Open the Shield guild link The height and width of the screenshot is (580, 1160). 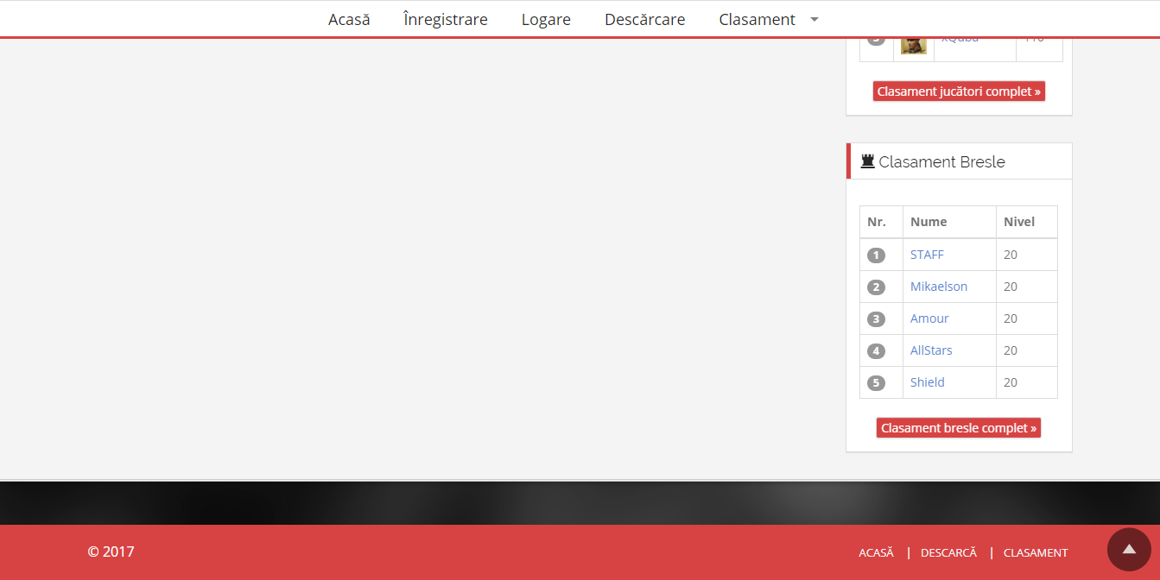click(928, 382)
